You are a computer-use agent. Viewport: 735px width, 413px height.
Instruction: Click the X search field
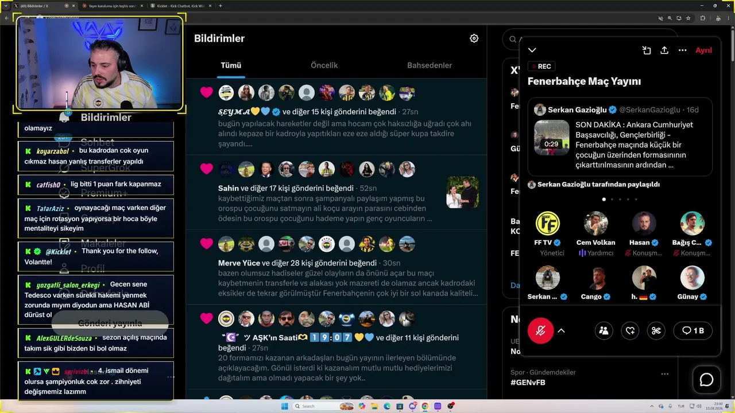(590, 39)
